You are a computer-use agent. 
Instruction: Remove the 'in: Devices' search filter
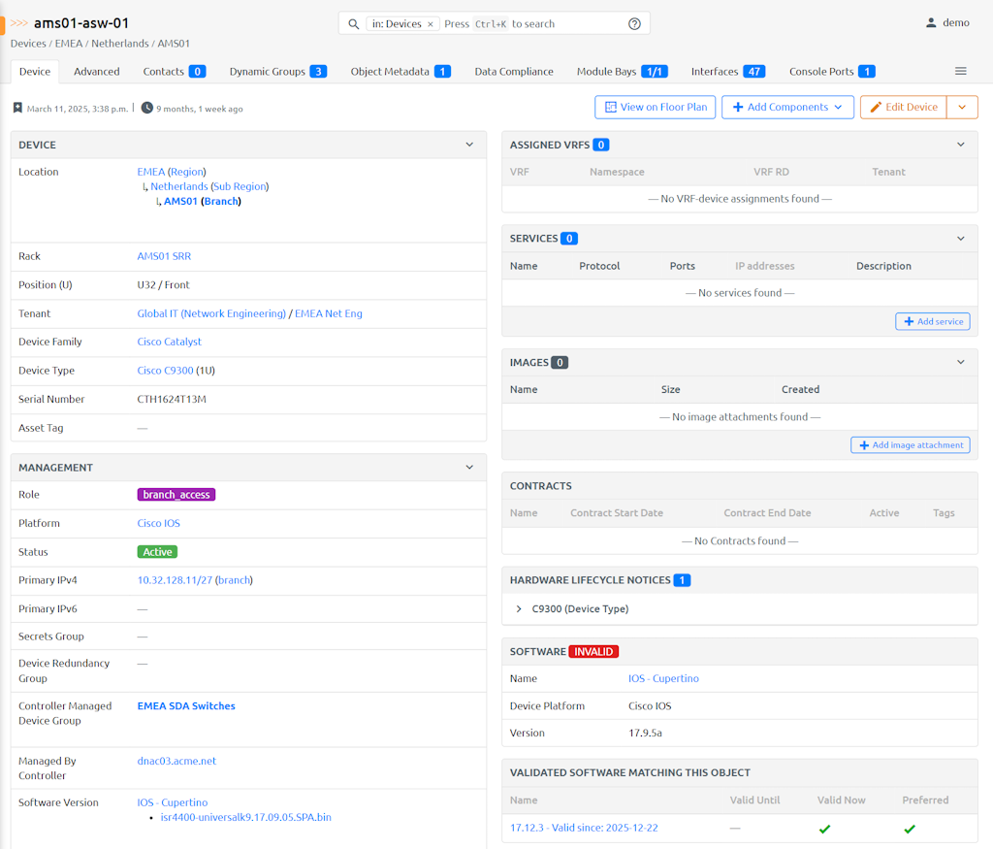click(x=431, y=24)
